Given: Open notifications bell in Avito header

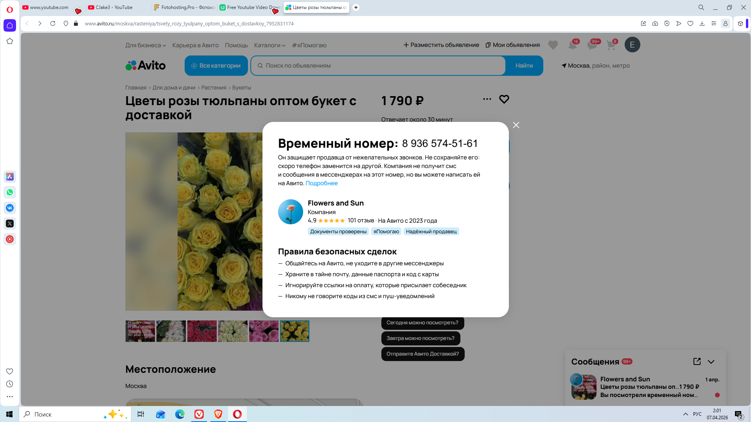Looking at the screenshot, I should point(573,45).
